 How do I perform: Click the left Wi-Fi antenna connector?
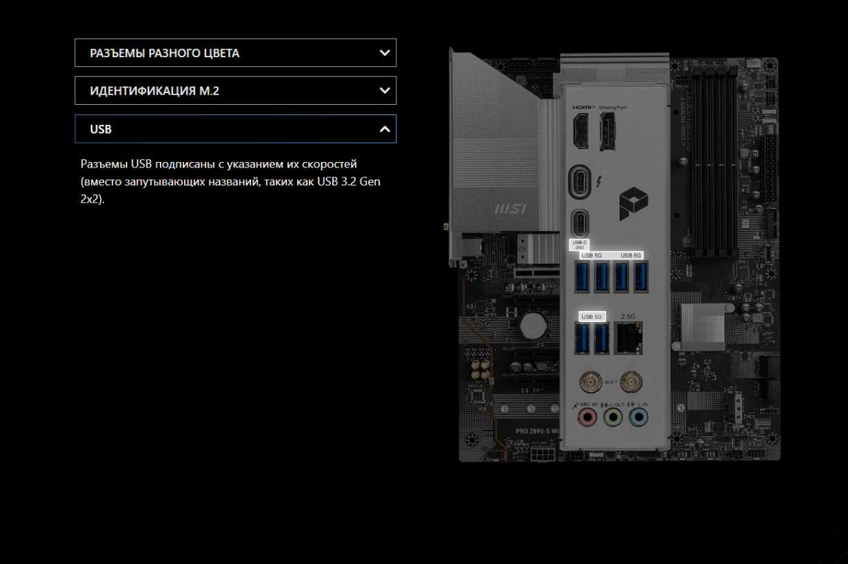click(588, 380)
